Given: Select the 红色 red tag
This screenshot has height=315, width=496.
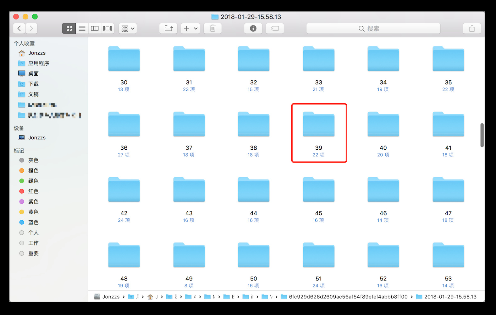Looking at the screenshot, I should tap(33, 191).
